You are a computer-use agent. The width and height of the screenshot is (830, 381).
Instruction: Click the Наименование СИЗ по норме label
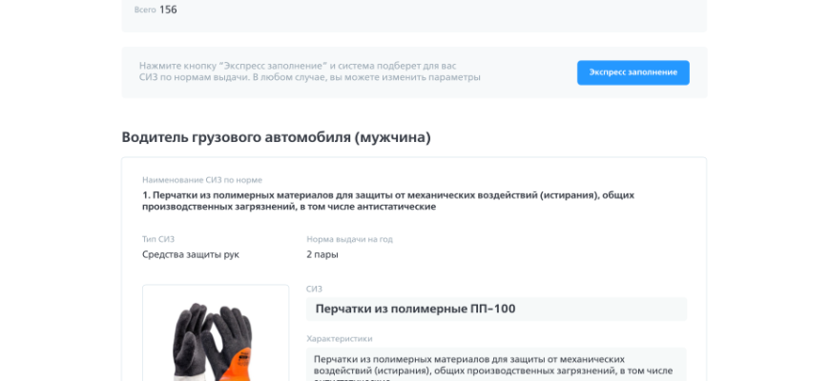click(x=202, y=179)
